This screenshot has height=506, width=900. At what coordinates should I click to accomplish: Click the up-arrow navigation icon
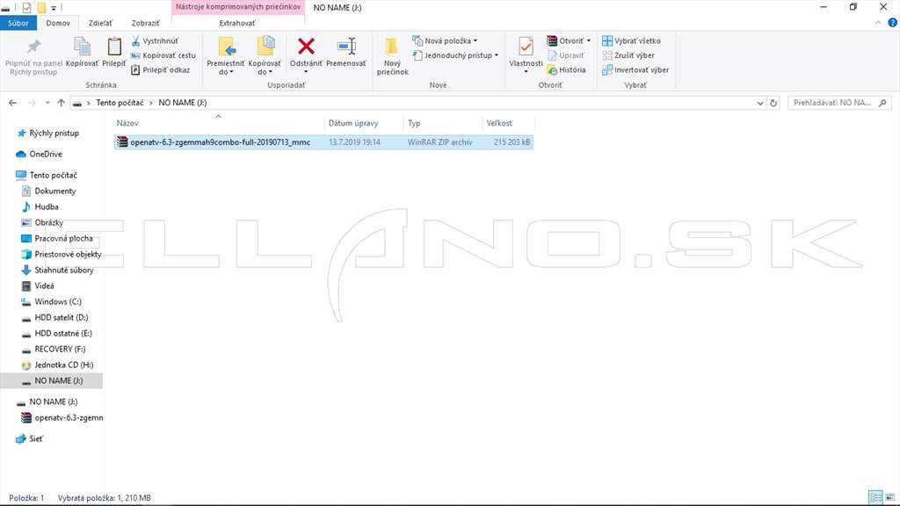pos(61,103)
